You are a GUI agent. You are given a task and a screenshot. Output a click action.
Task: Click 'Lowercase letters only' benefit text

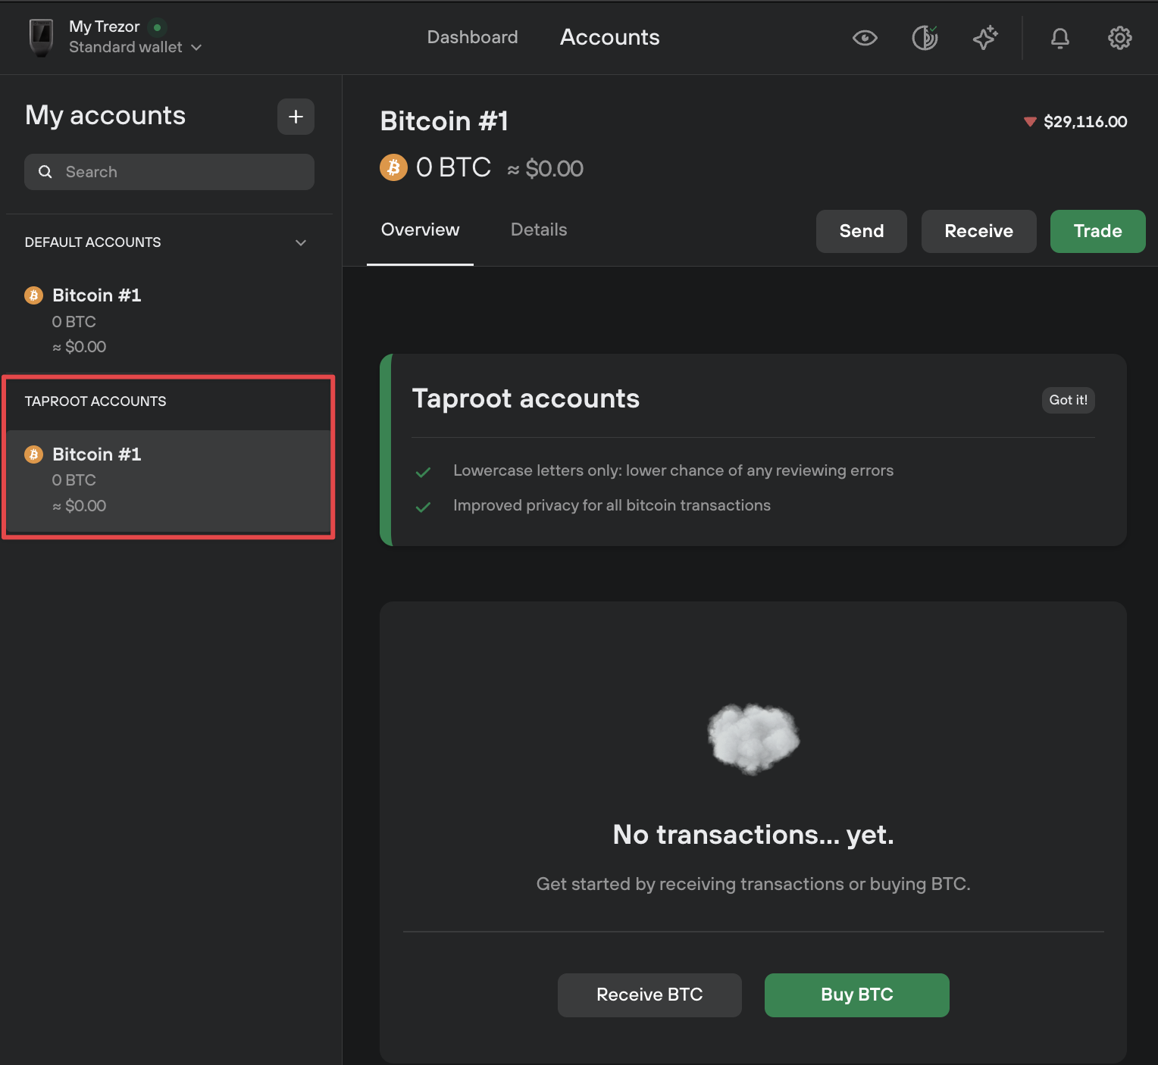(673, 470)
